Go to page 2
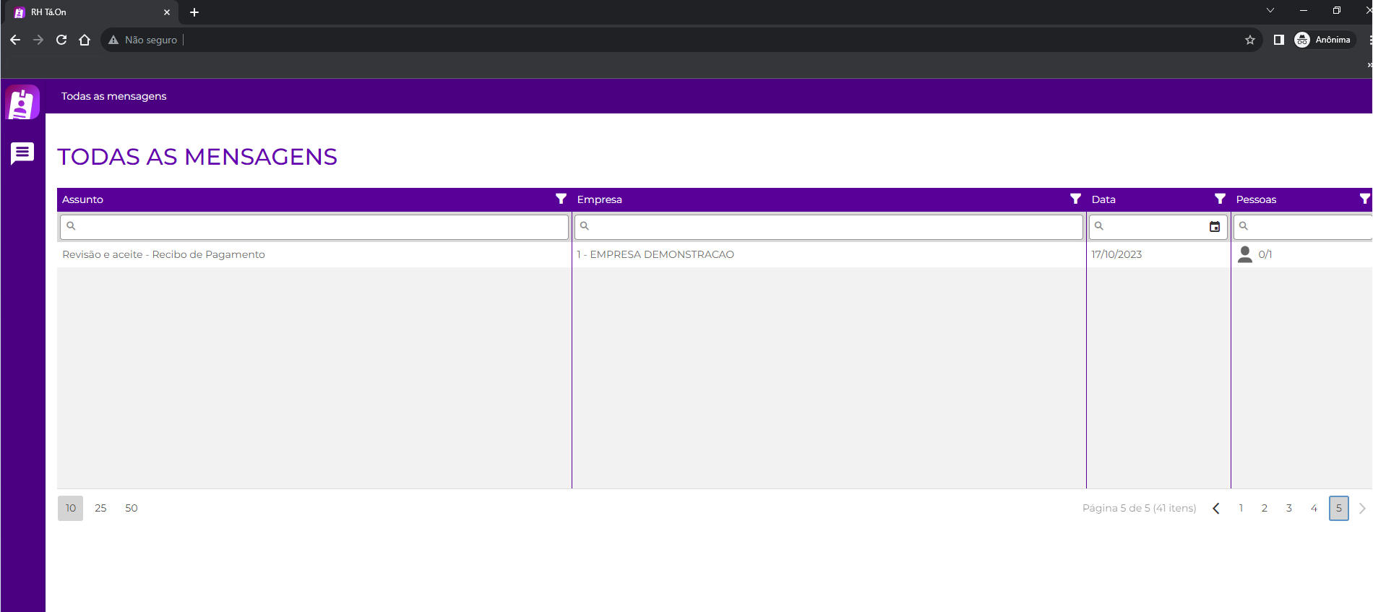The height and width of the screenshot is (612, 1373). tap(1265, 509)
